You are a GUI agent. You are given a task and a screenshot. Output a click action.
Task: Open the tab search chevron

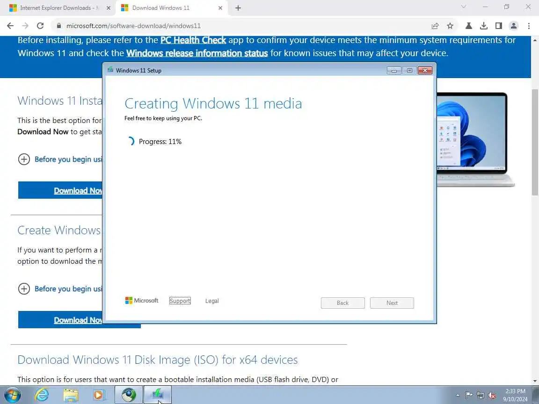(463, 7)
